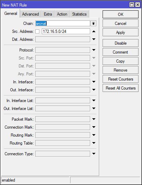Expand the Dst. Address field
Screen dimensions: 142x185
94,39
